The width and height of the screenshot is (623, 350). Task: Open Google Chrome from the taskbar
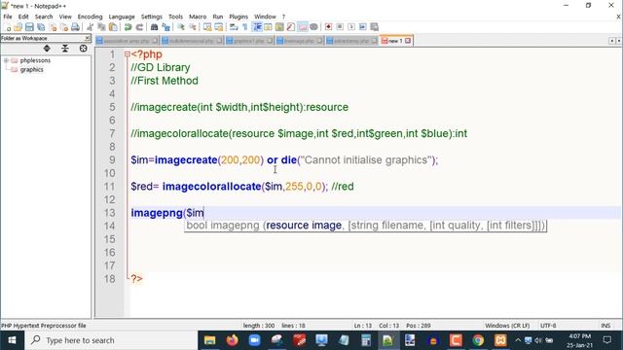[478, 340]
